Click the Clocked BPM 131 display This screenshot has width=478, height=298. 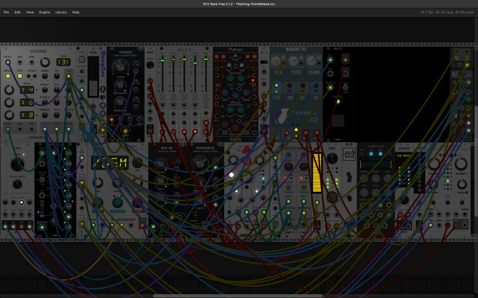click(x=63, y=62)
